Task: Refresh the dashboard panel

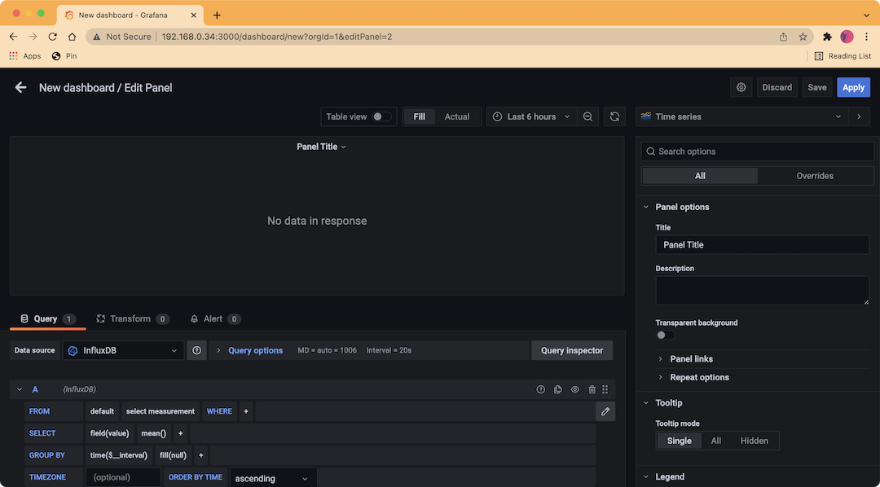Action: (614, 116)
